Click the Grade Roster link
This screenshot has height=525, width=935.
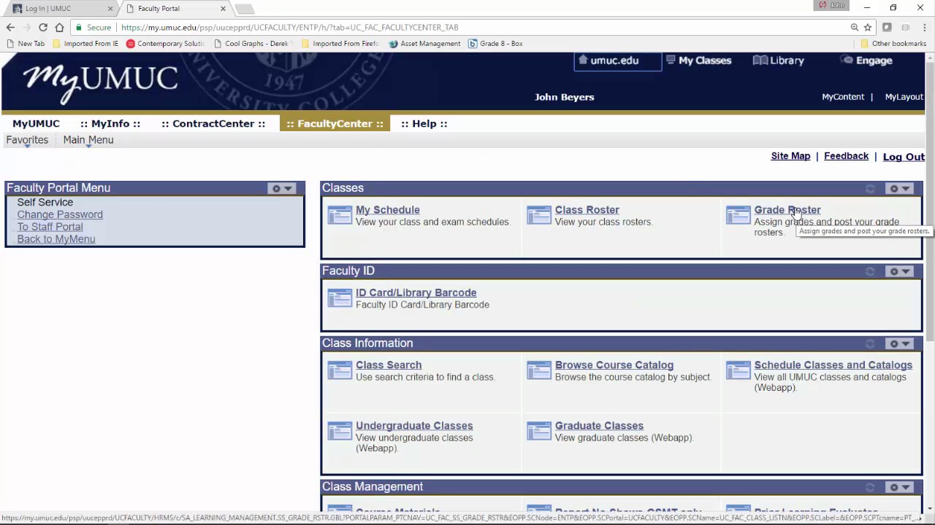(787, 210)
